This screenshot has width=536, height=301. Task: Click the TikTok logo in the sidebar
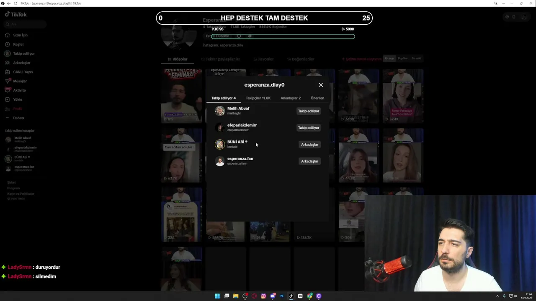pos(16,14)
